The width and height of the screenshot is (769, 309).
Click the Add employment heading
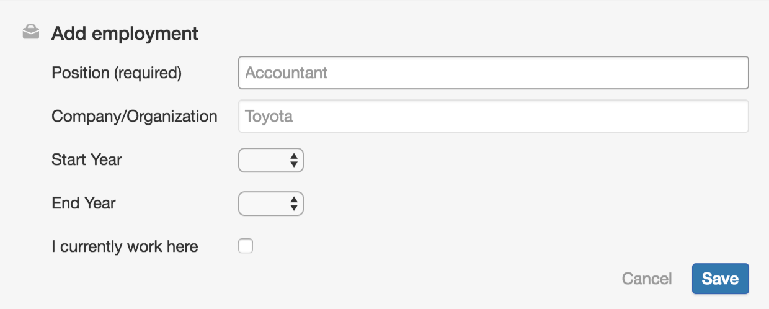coord(125,33)
